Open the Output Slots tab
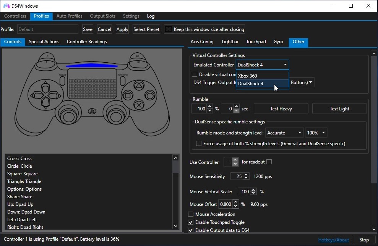This screenshot has width=378, height=246. coord(103,16)
